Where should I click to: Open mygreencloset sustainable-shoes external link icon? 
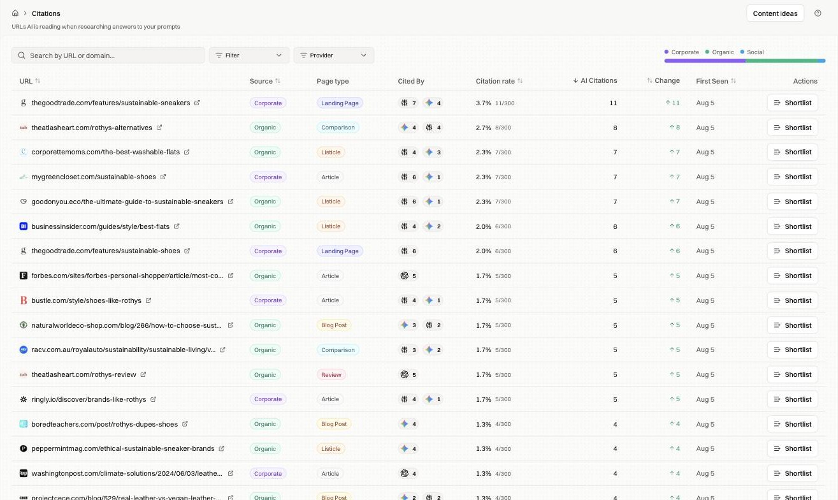[x=163, y=177]
